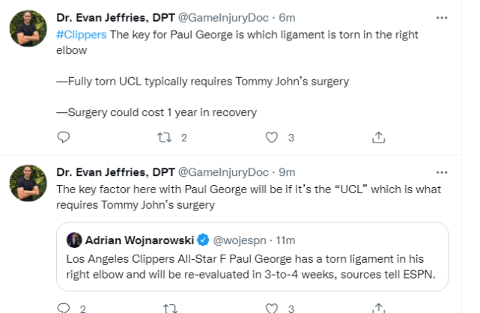This screenshot has width=480, height=313.
Task: Reply to the first tweet about torn ligament
Action: (x=64, y=137)
